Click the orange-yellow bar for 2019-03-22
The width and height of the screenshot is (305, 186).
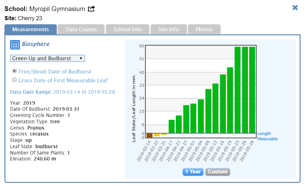157,135
